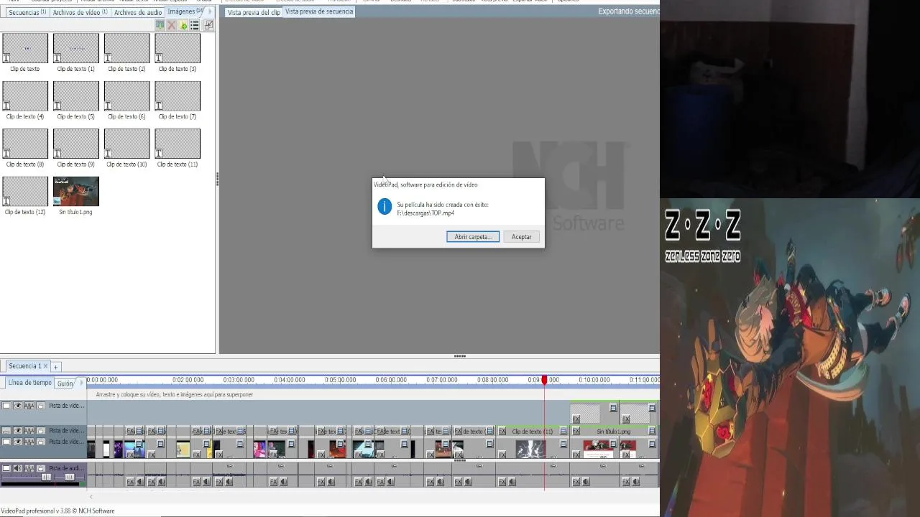Screen dimensions: 920x517
Task: Select the Clip de texto (12) thumbnail
Action: (x=25, y=191)
